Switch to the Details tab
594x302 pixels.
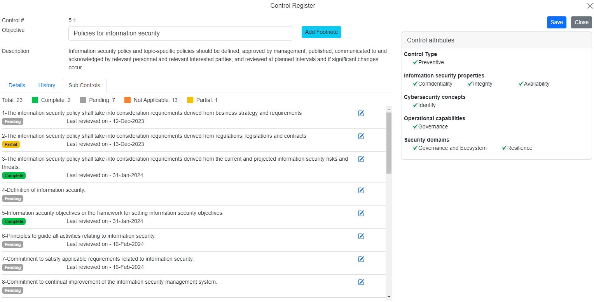pos(17,85)
